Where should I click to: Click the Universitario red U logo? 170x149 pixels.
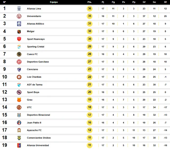[19, 16]
